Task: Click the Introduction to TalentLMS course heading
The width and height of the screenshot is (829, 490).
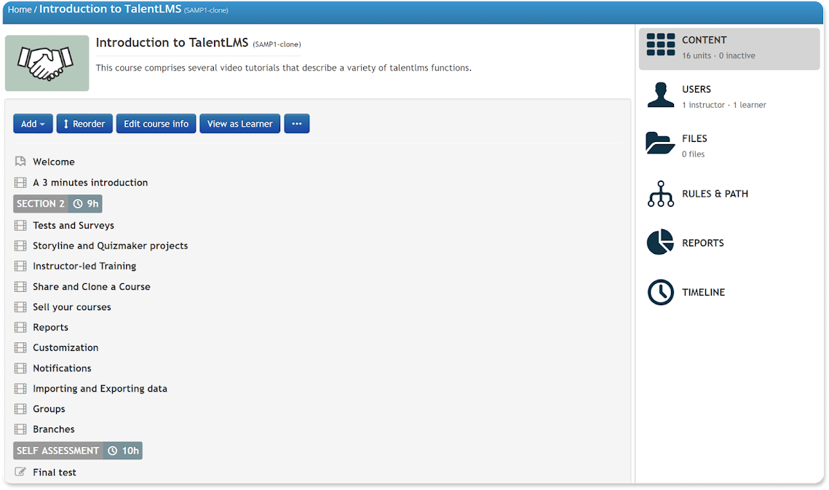Action: pos(172,43)
